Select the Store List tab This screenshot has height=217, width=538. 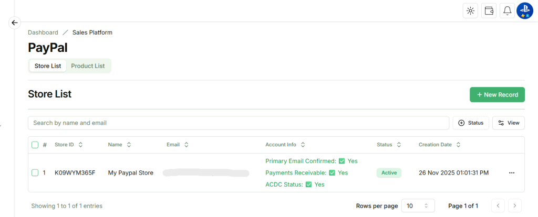point(48,66)
